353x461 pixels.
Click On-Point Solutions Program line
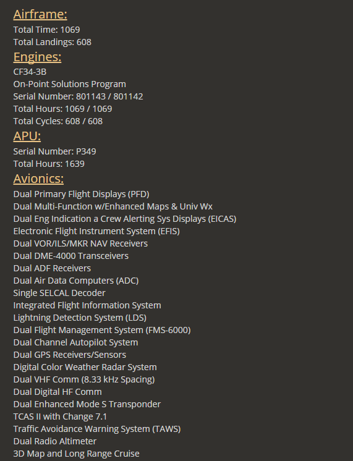pyautogui.click(x=70, y=84)
